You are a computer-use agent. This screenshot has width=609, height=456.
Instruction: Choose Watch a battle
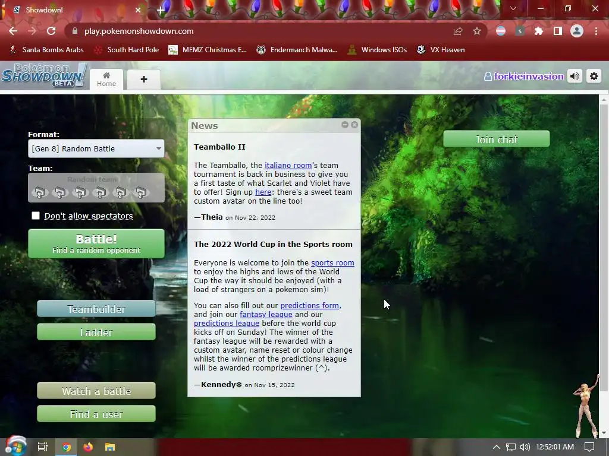pyautogui.click(x=96, y=391)
